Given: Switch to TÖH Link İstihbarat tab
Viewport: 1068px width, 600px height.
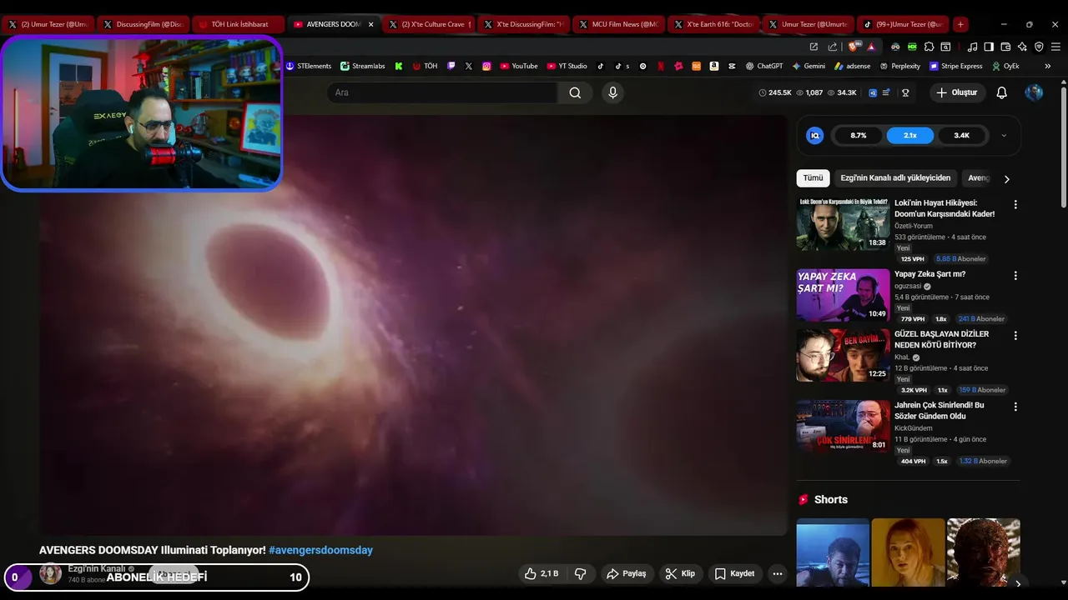Looking at the screenshot, I should point(239,24).
